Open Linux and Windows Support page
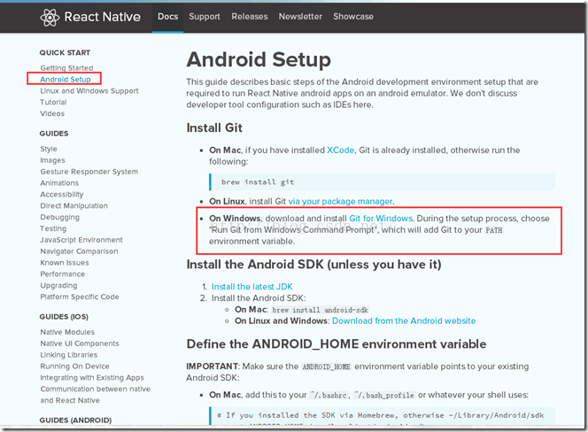Image resolution: width=588 pixels, height=432 pixels. point(89,91)
